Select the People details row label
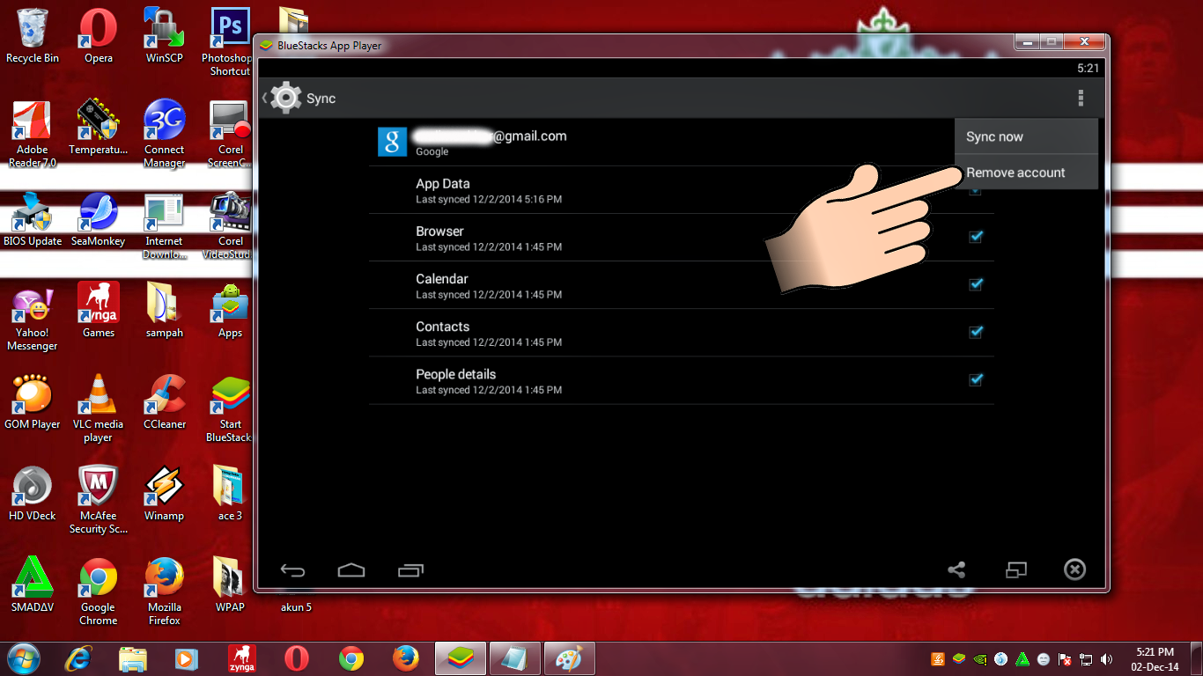Image resolution: width=1203 pixels, height=676 pixels. (x=456, y=374)
